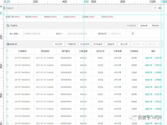Open the 全部订单(1000) tab
This screenshot has width=167, height=125.
(x=13, y=17)
